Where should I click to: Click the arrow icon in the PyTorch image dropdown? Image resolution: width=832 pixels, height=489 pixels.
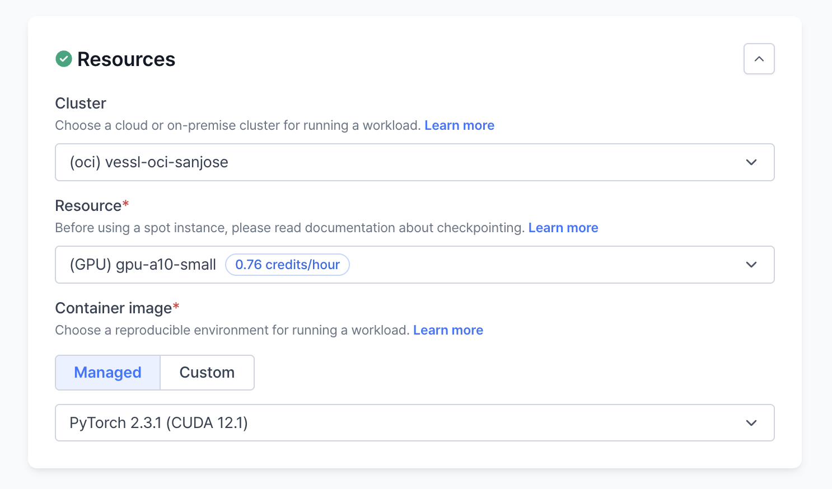click(x=751, y=423)
